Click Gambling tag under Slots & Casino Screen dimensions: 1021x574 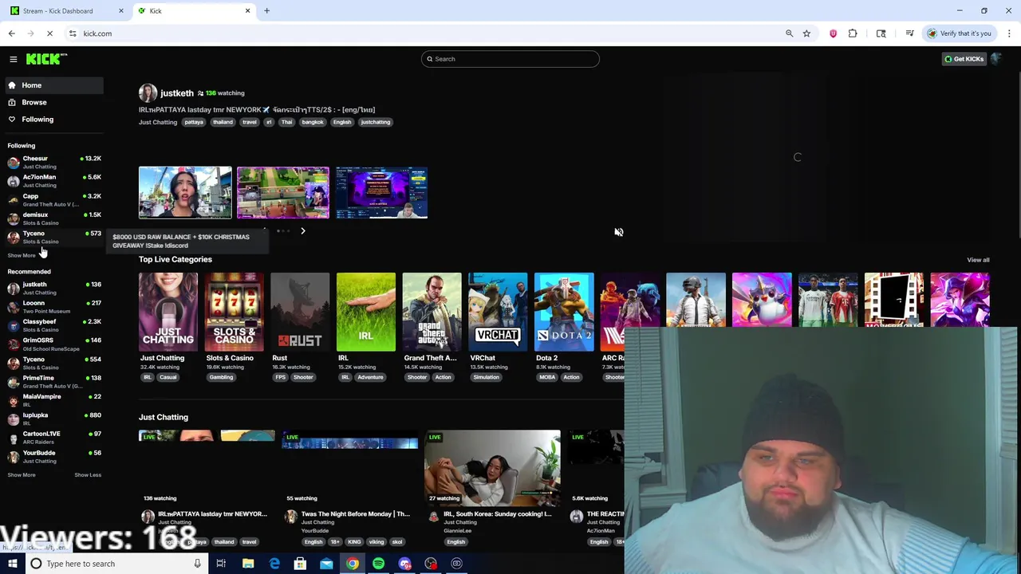[221, 377]
